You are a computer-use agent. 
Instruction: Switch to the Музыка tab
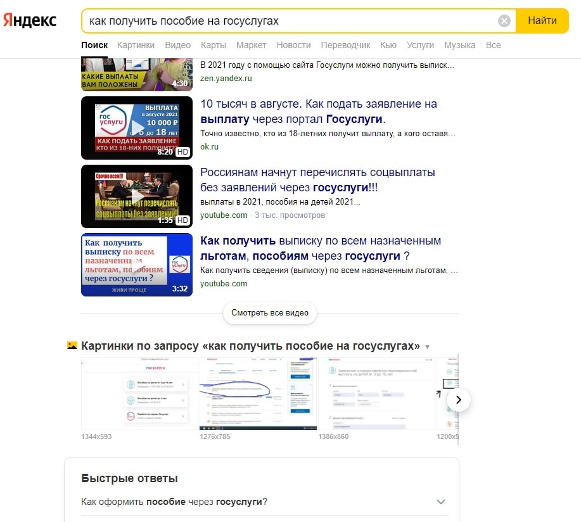(x=460, y=45)
